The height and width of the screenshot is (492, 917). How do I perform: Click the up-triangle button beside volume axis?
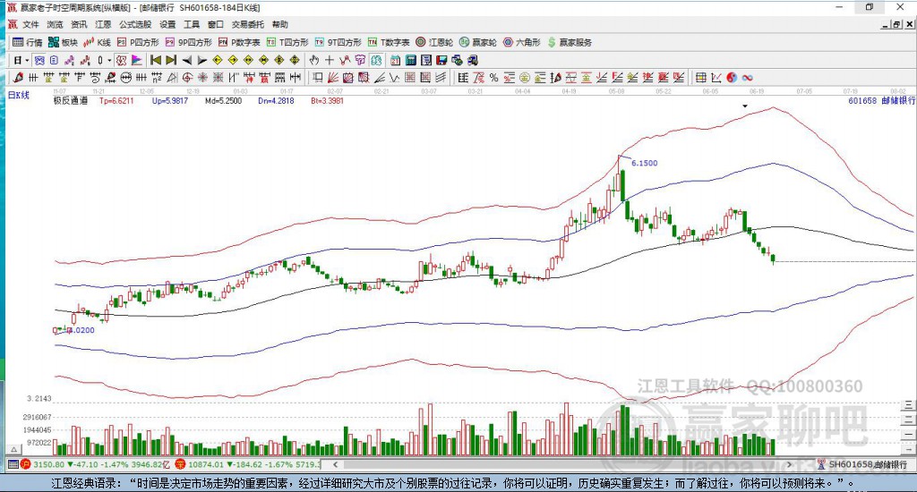point(13,450)
